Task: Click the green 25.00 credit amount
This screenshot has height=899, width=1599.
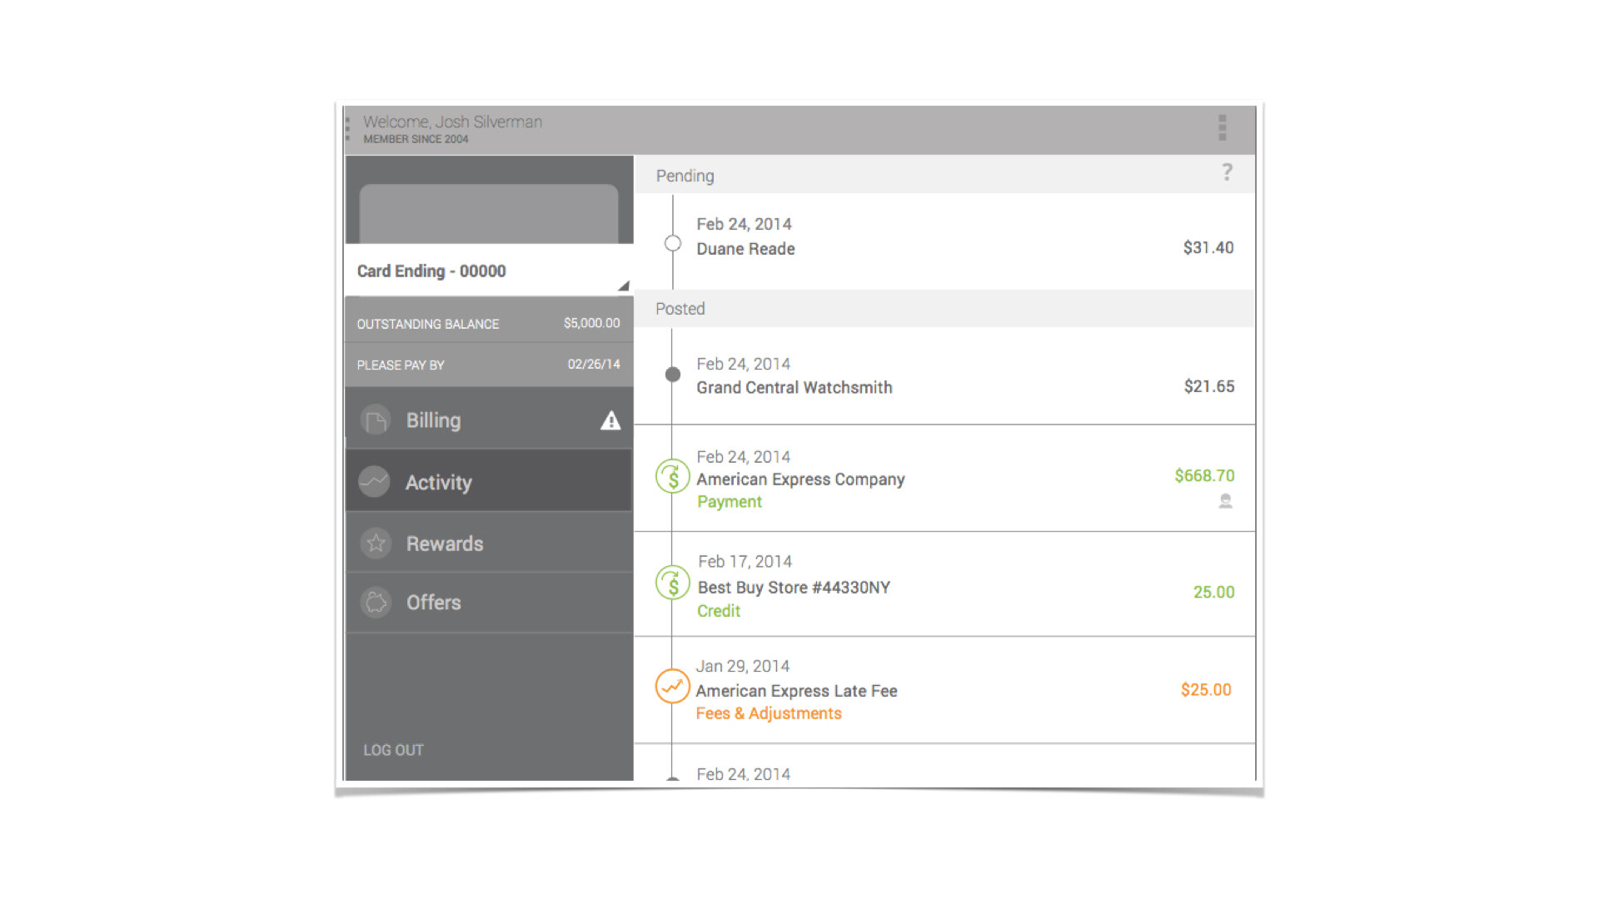Action: click(x=1213, y=592)
